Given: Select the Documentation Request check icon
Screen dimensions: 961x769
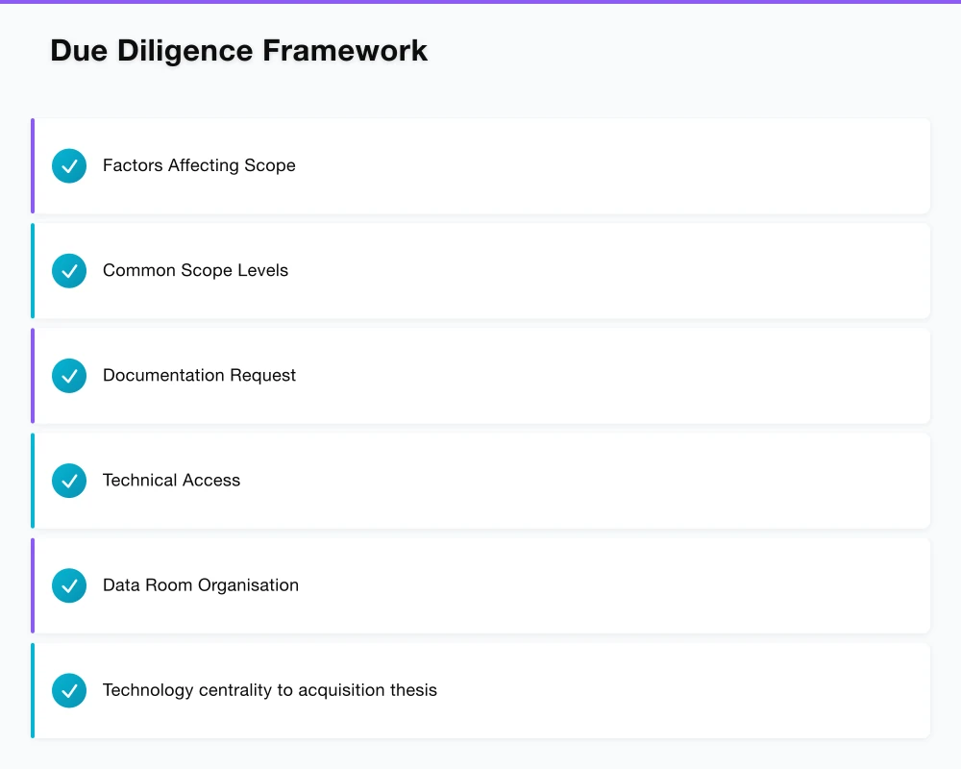Looking at the screenshot, I should (68, 375).
